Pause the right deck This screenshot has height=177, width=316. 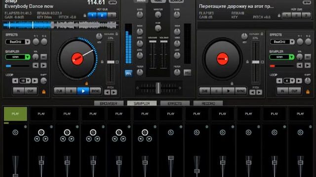[x=216, y=91]
